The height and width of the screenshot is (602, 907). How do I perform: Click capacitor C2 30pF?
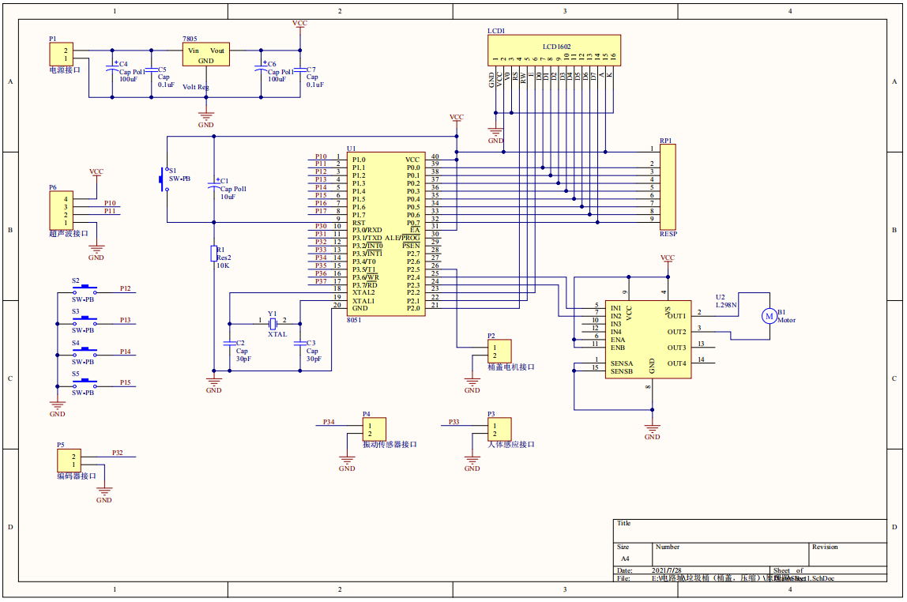[x=230, y=344]
